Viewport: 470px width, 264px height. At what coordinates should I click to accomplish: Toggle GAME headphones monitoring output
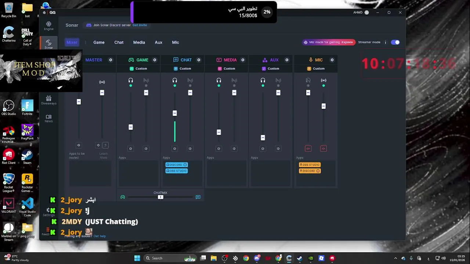131,80
